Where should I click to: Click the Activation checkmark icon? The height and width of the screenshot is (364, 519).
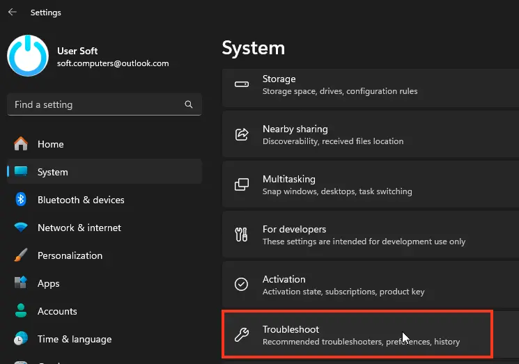pyautogui.click(x=242, y=285)
